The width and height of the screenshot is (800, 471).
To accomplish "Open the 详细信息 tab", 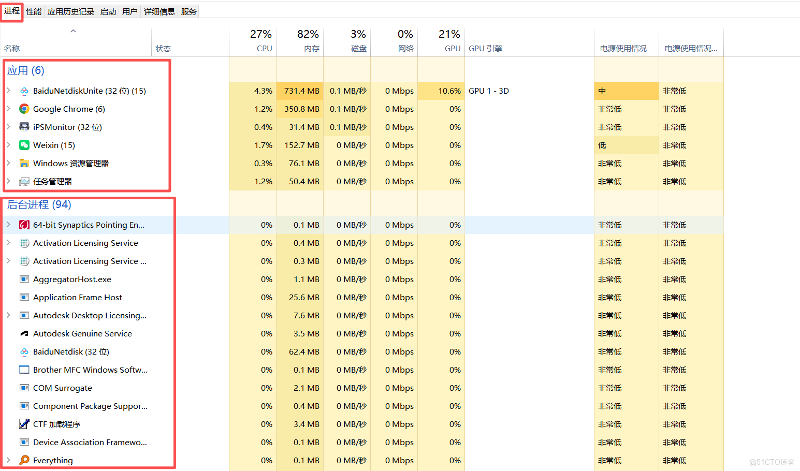I will (x=159, y=11).
